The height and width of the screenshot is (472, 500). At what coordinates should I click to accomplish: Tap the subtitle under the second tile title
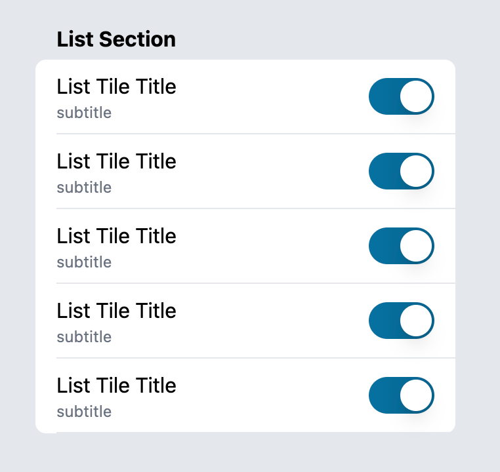84,187
